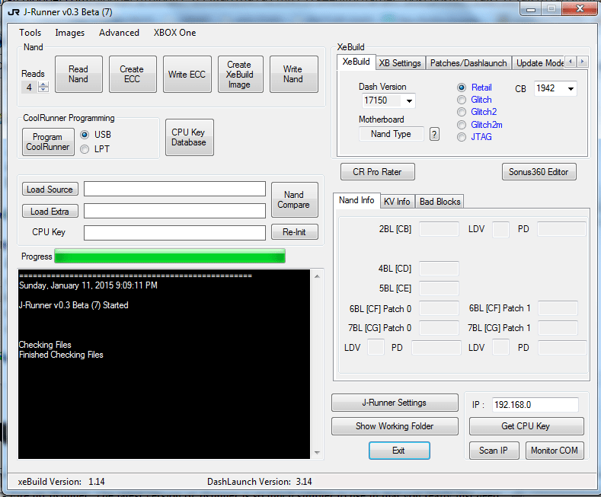Image resolution: width=601 pixels, height=497 pixels.
Task: Focus the Load Extra path field
Action: (x=174, y=211)
